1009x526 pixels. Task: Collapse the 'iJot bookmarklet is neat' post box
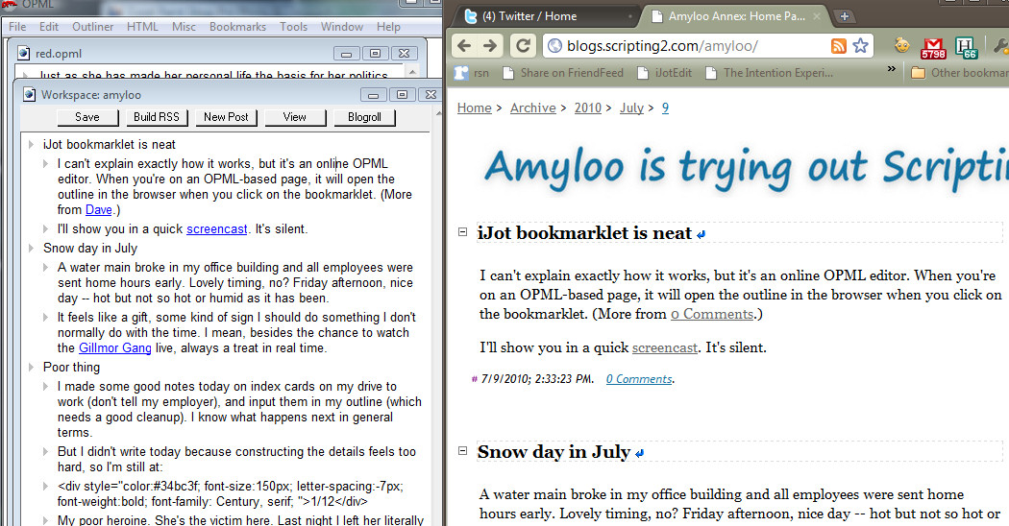click(x=463, y=232)
